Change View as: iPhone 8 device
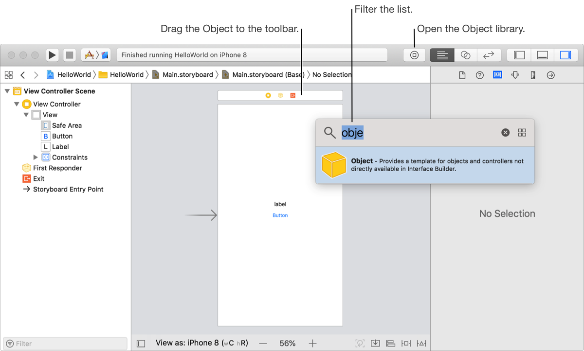This screenshot has width=584, height=351. [202, 343]
